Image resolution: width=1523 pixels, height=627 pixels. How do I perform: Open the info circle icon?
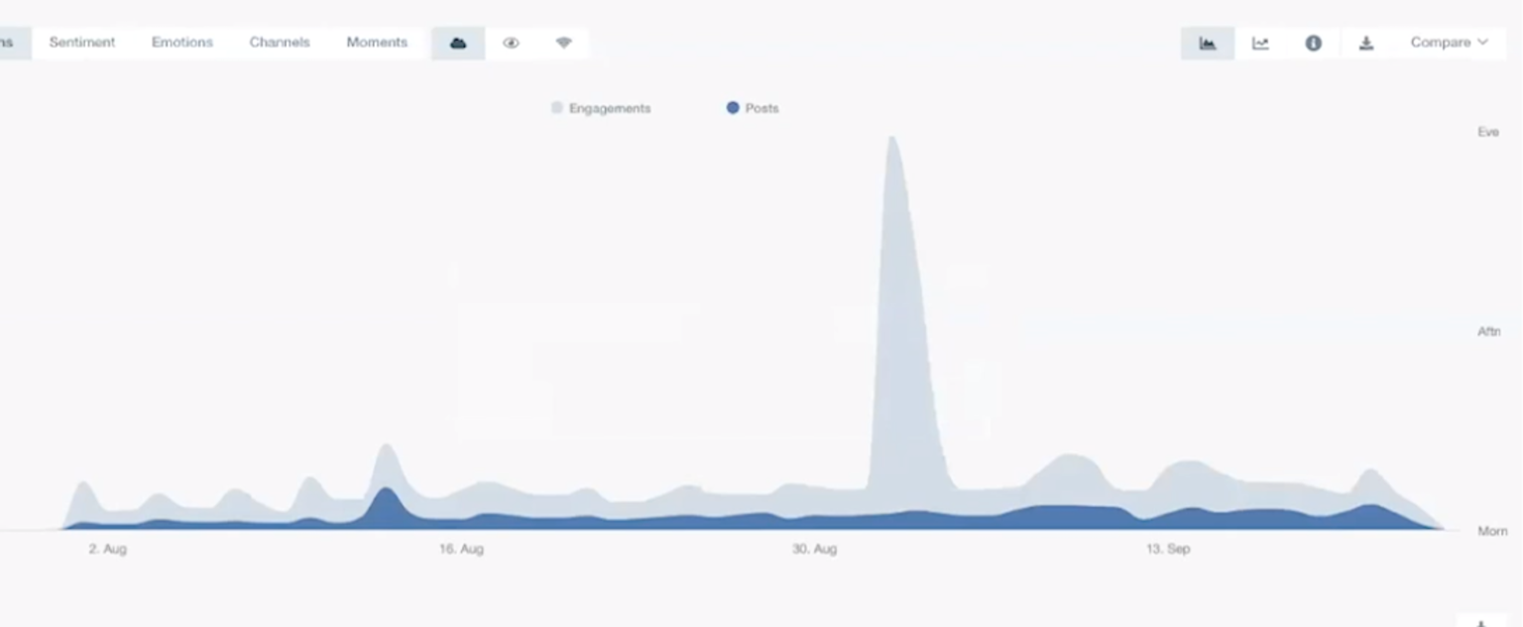coord(1313,44)
